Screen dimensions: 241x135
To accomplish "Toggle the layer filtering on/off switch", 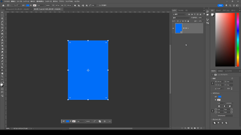I will click(204, 14).
